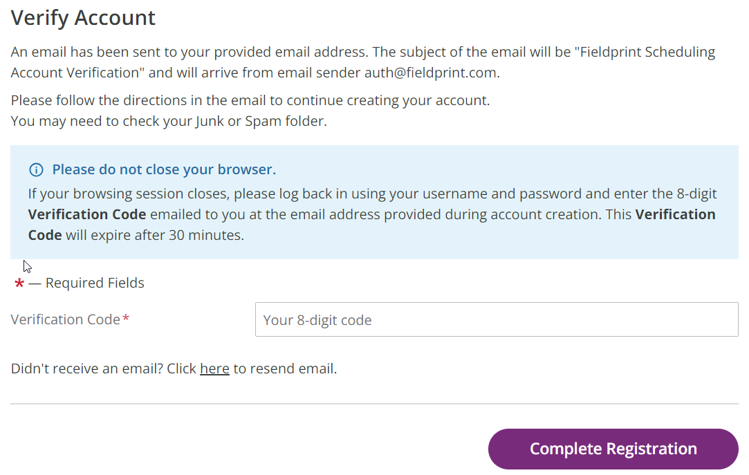
Task: Click the red asterisk before Required Fields
Action: pyautogui.click(x=19, y=283)
